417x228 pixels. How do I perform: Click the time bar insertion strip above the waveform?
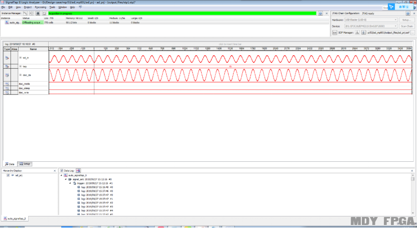230,44
